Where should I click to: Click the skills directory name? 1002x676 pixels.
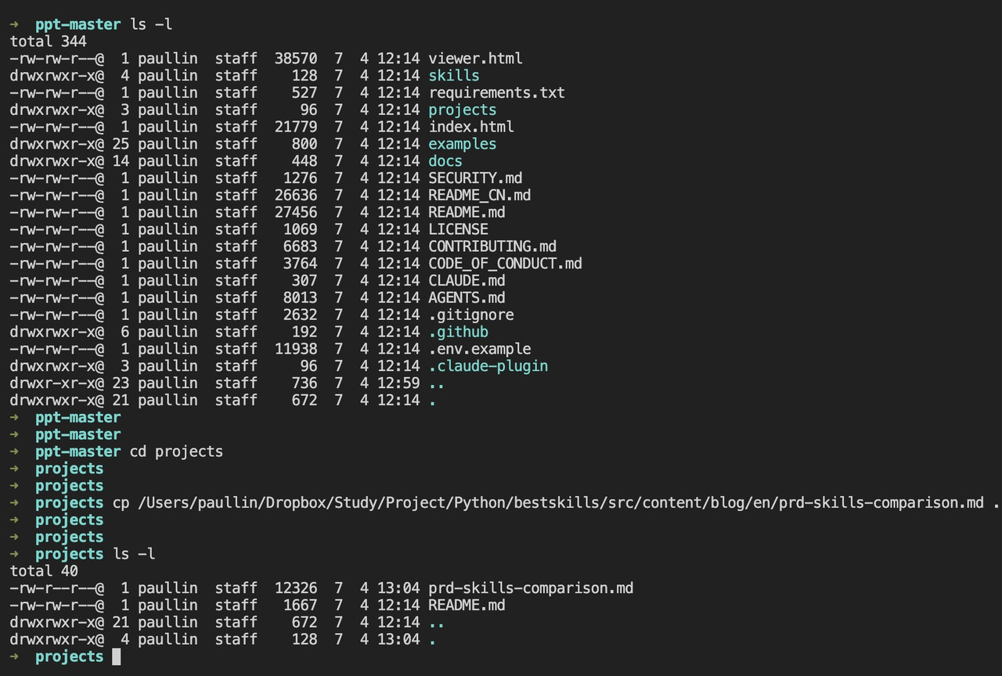click(454, 76)
